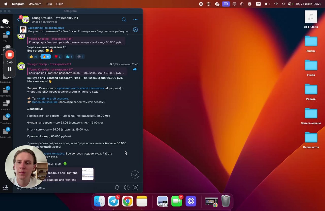Toggle the fire reaction with 6
Image resolution: width=325 pixels, height=211 pixels.
click(x=46, y=57)
